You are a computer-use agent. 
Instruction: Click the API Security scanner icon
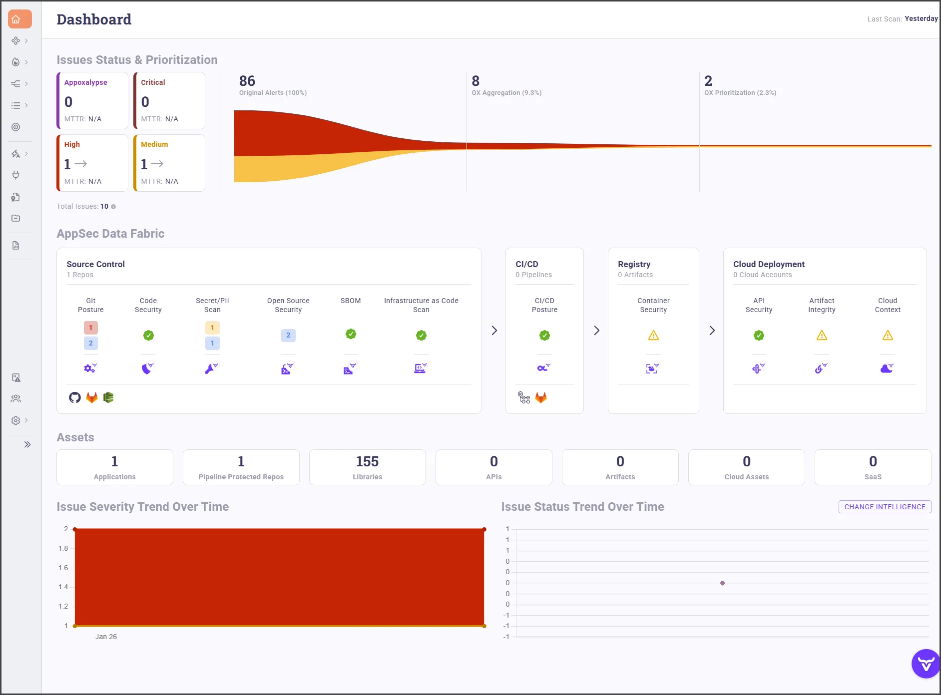759,368
